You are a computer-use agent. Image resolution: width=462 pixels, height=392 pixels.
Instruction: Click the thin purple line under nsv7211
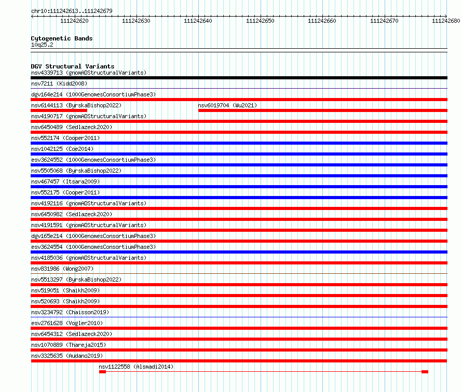click(239, 88)
